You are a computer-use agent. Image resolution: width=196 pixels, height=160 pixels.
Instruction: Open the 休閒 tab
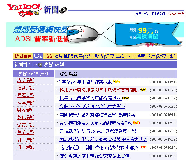[x=131, y=56]
